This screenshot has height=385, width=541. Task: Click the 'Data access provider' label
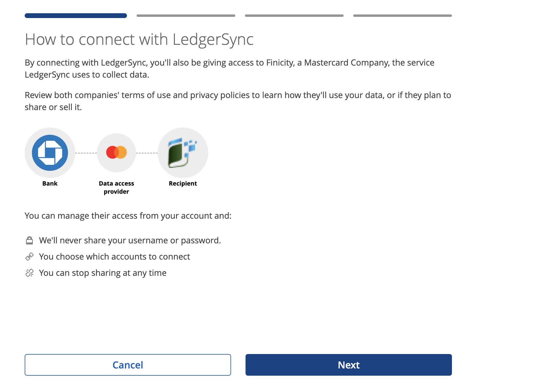116,187
